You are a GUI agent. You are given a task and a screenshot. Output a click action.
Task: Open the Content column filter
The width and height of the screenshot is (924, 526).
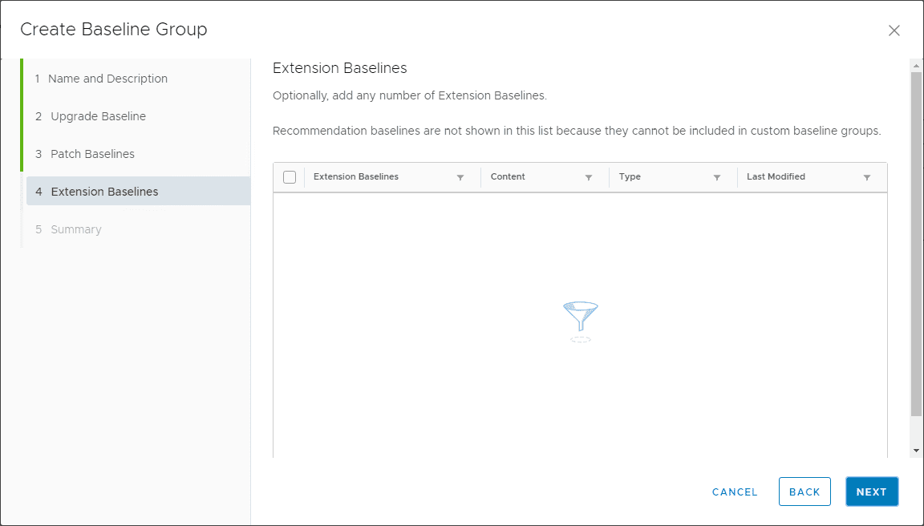(x=589, y=177)
